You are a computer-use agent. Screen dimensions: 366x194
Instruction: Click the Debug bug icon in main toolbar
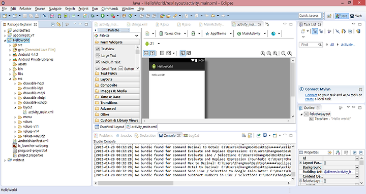coord(93,16)
